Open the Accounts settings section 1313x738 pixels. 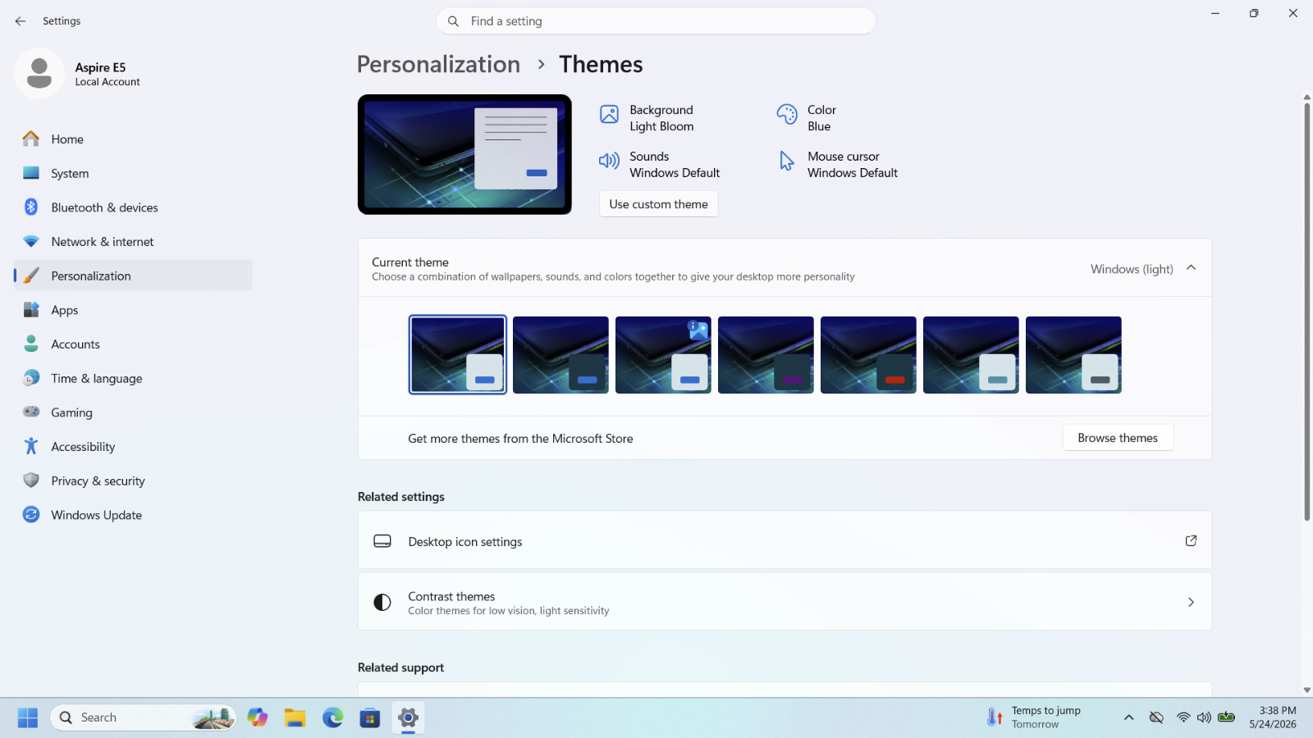133,344
